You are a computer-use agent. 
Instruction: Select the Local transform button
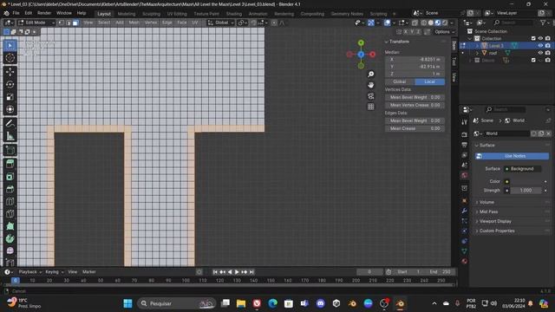(x=430, y=81)
